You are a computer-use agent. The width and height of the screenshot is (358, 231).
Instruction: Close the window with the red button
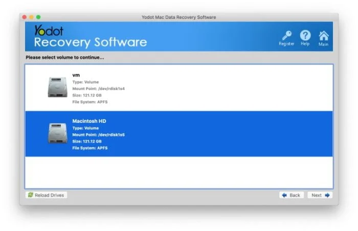pyautogui.click(x=25, y=17)
